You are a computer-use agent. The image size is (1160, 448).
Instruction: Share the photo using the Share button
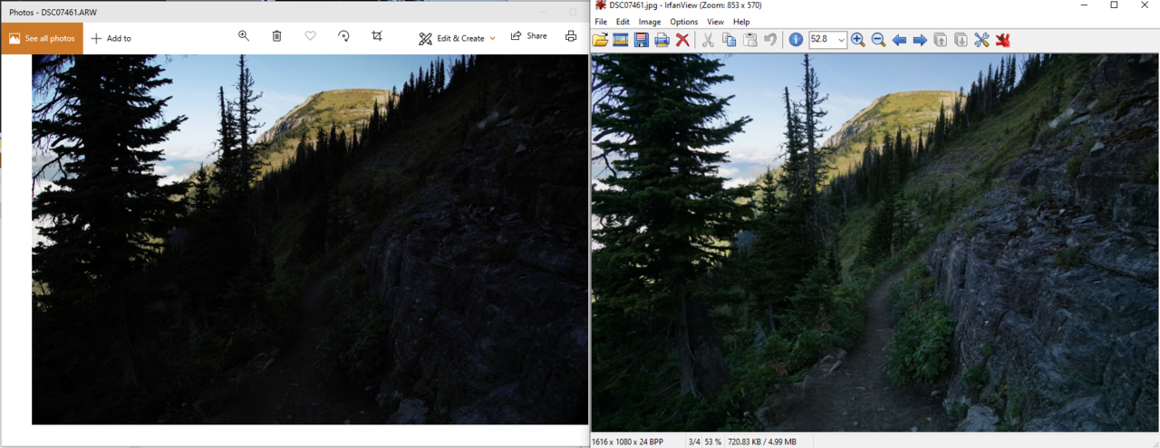tap(528, 36)
